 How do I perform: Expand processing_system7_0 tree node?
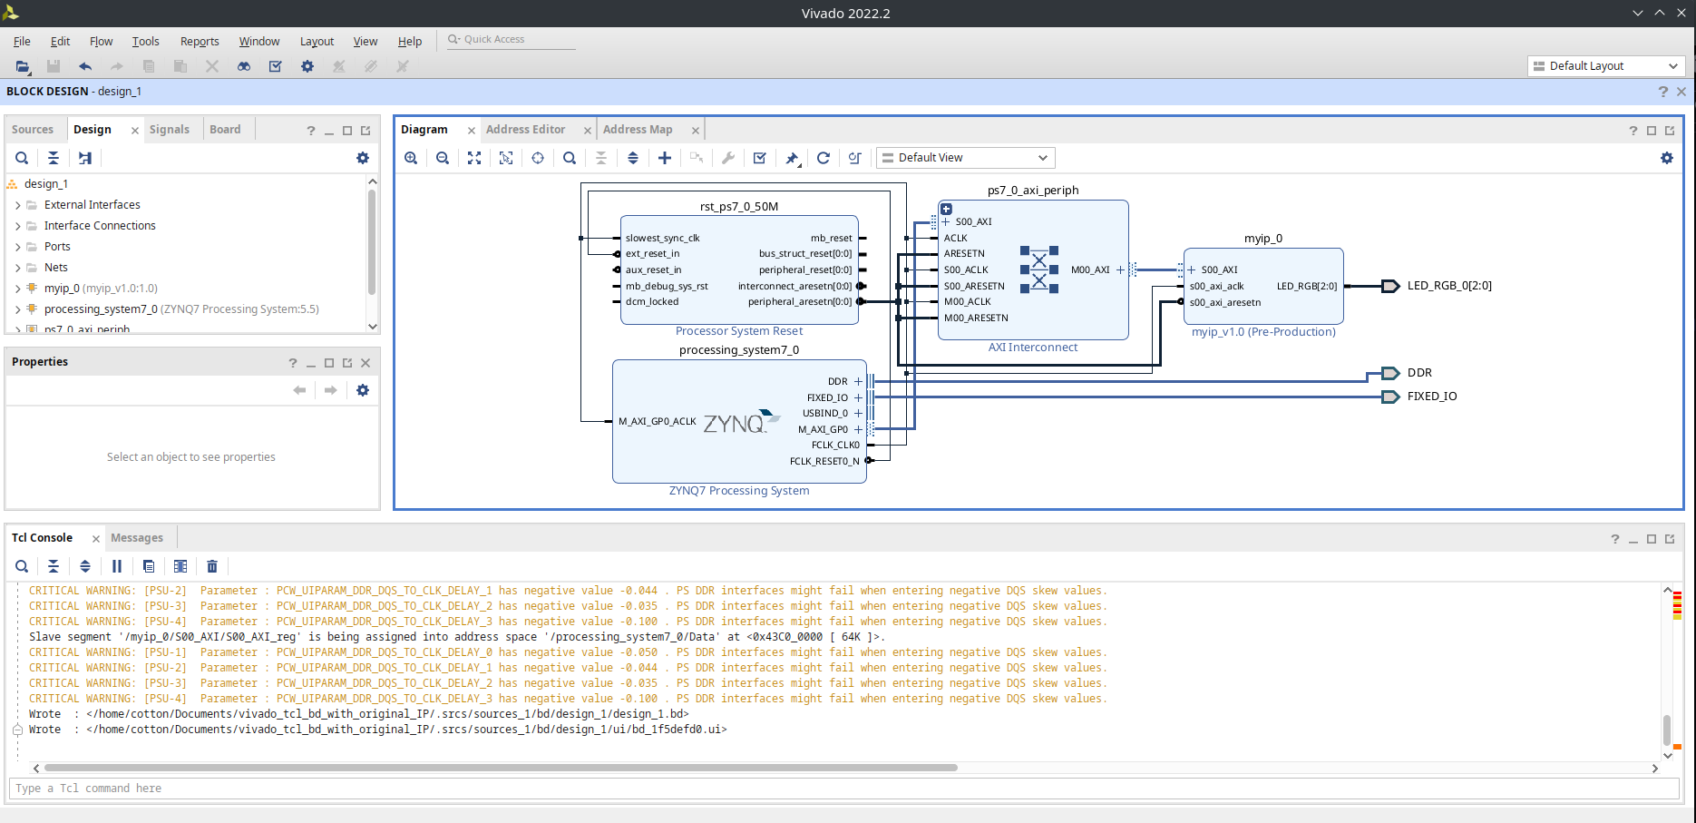[18, 309]
